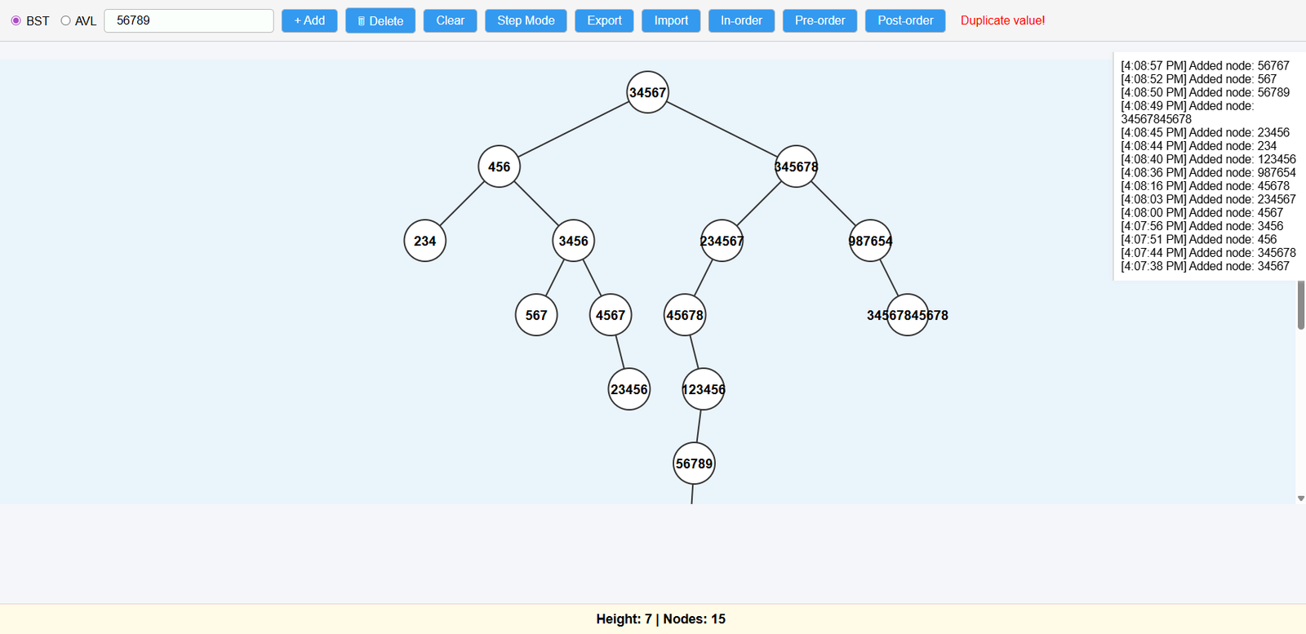This screenshot has height=634, width=1306.
Task: Select the AVL radio button
Action: 65,20
